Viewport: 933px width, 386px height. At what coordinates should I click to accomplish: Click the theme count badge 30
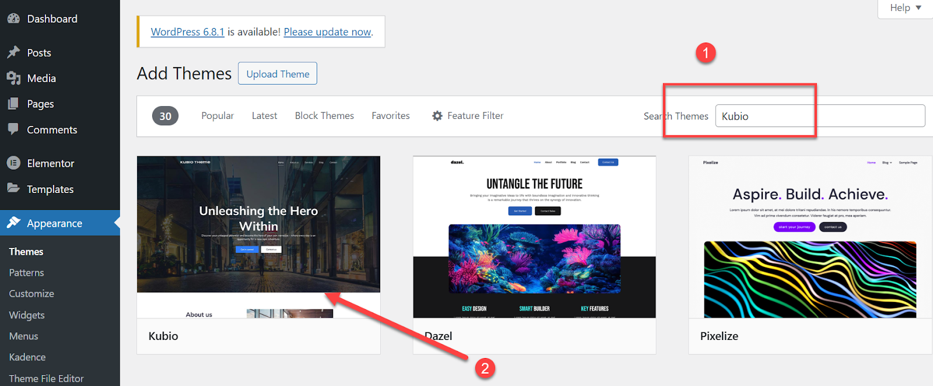click(x=166, y=116)
